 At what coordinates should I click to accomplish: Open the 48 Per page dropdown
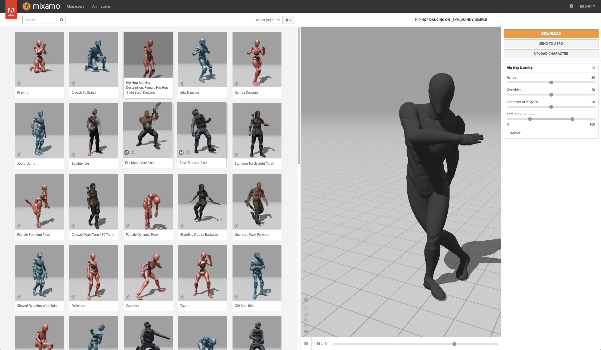coord(266,20)
